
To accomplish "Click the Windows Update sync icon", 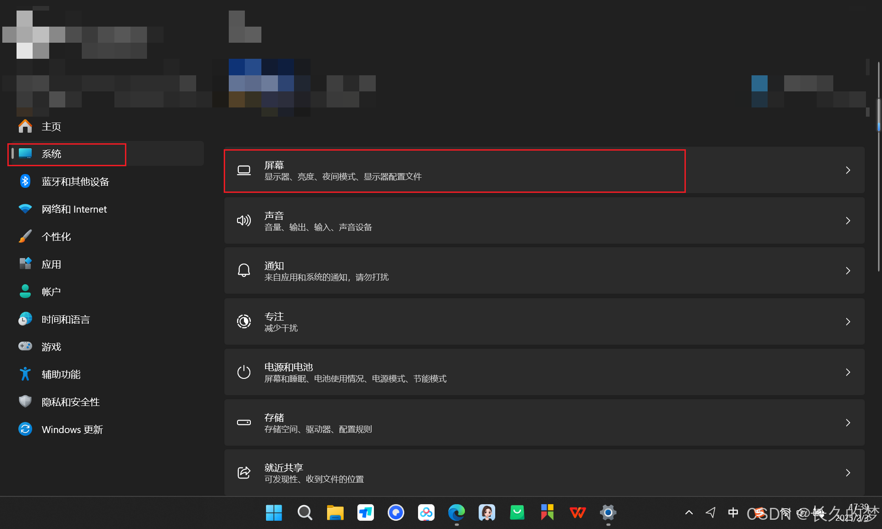I will (25, 429).
